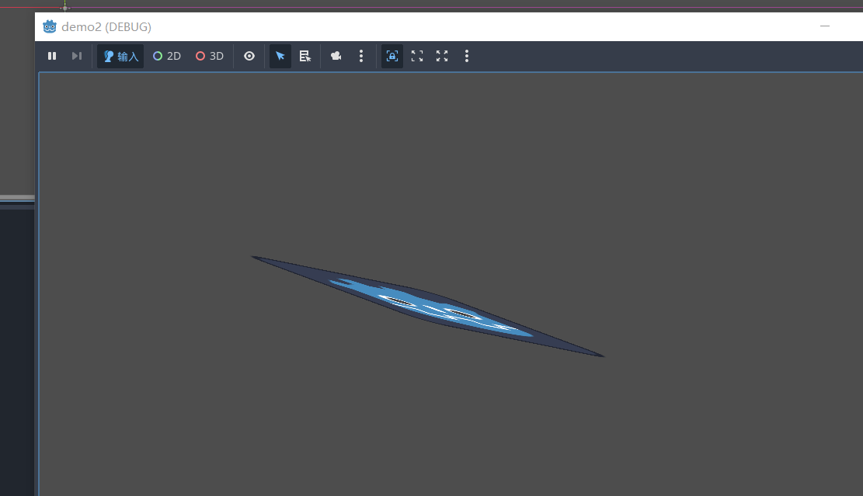
Task: Click the Godot icon in title bar
Action: tap(50, 26)
